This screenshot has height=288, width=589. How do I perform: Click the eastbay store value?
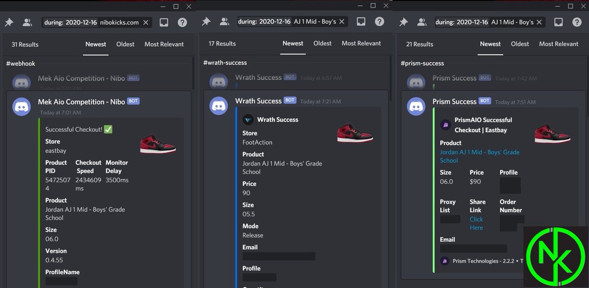[x=56, y=150]
